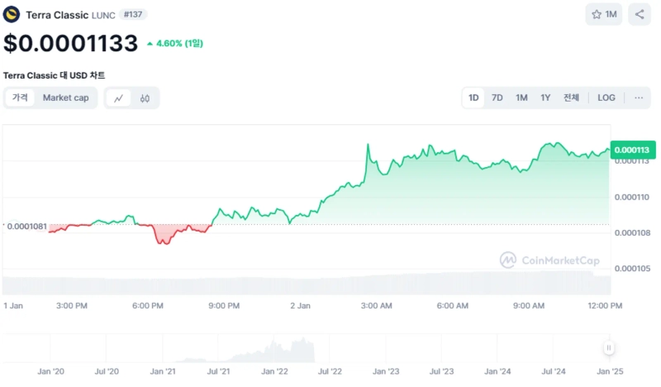Switch to line chart view icon
This screenshot has height=387, width=661.
[119, 98]
